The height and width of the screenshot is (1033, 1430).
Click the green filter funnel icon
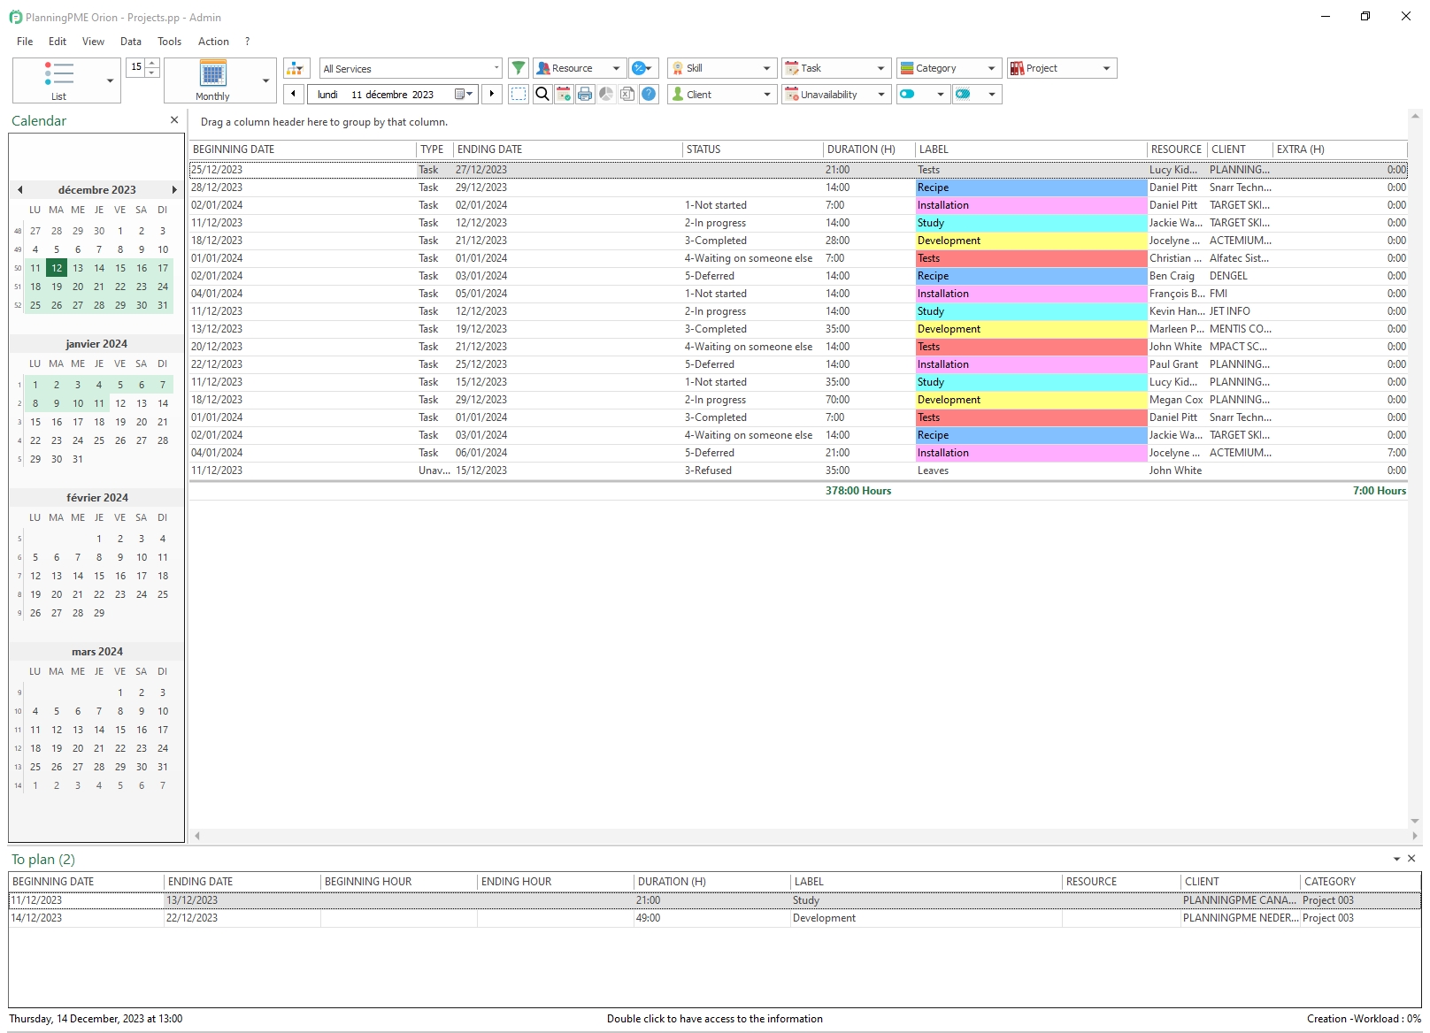coord(519,68)
